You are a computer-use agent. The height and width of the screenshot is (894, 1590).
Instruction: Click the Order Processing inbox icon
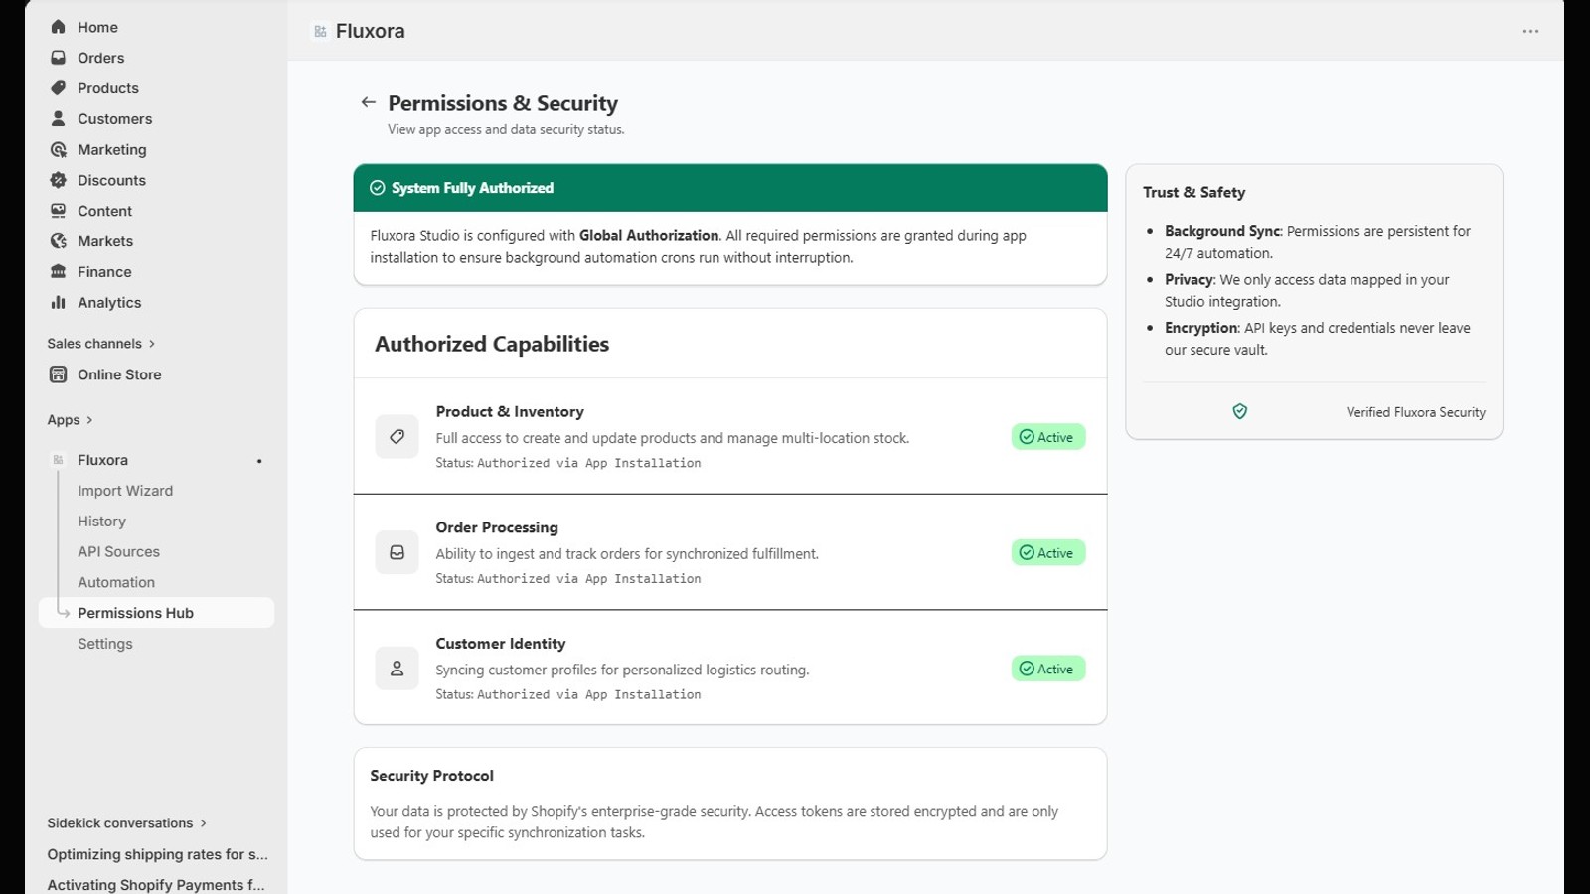pos(397,553)
